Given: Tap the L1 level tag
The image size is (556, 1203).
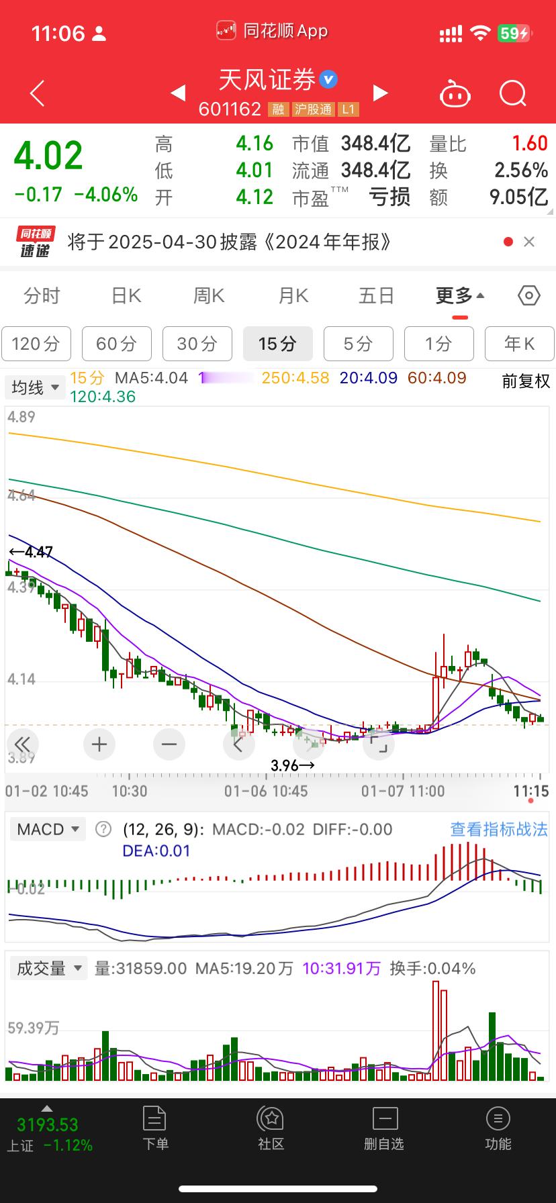Looking at the screenshot, I should pyautogui.click(x=348, y=109).
